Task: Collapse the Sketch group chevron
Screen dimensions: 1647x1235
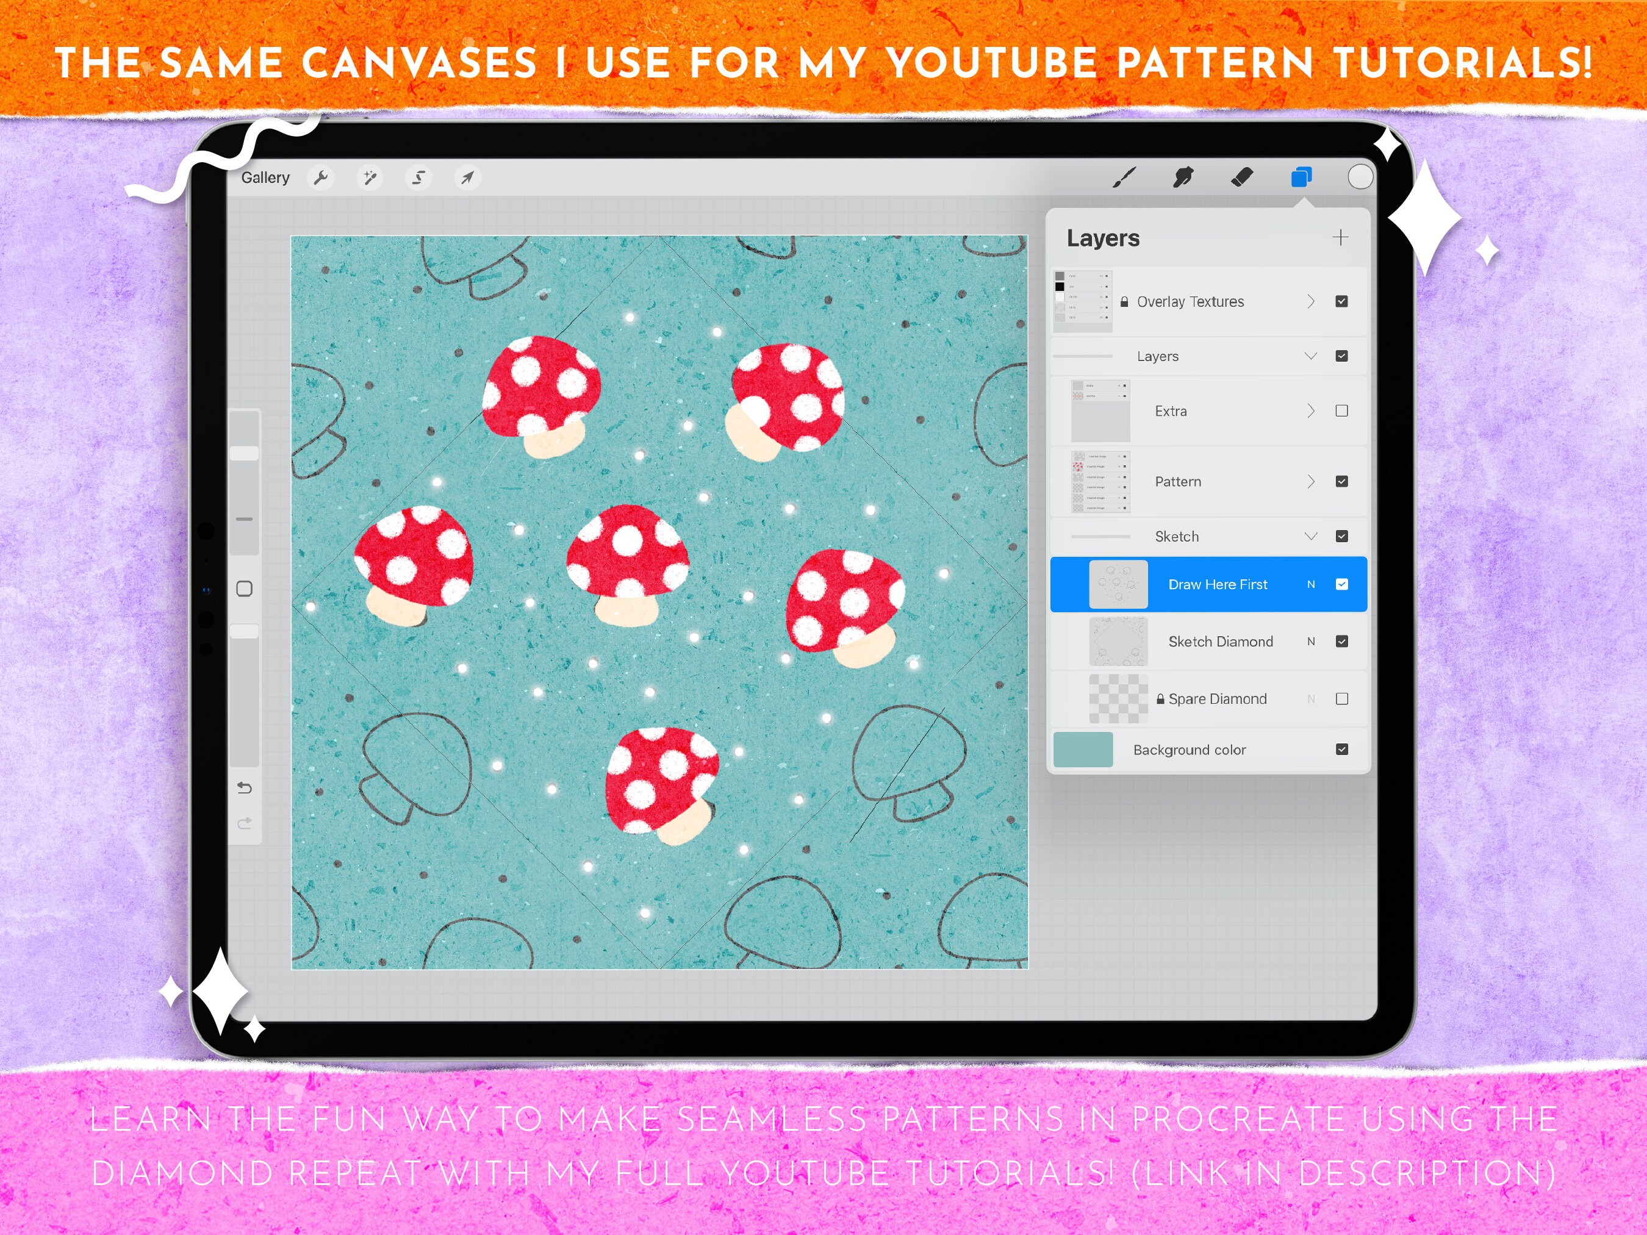Action: click(1312, 535)
